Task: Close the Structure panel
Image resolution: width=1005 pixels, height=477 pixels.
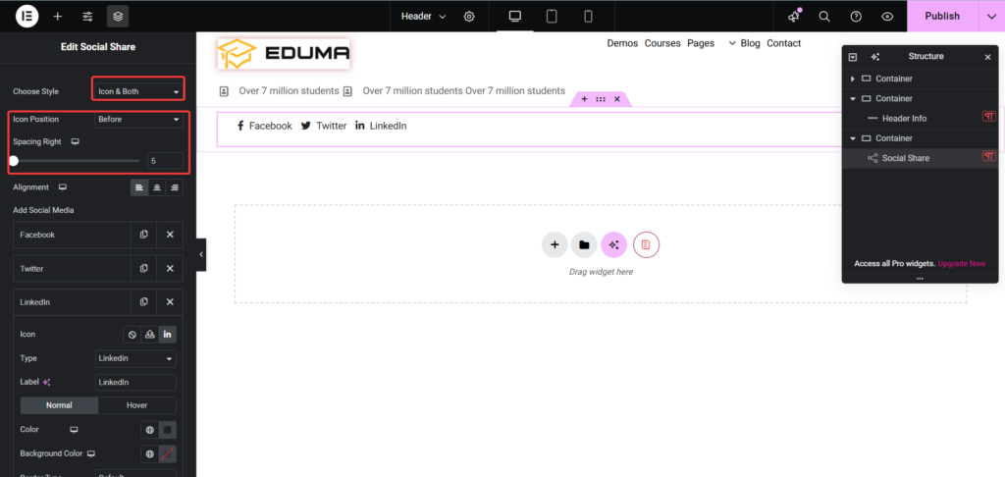Action: click(987, 57)
